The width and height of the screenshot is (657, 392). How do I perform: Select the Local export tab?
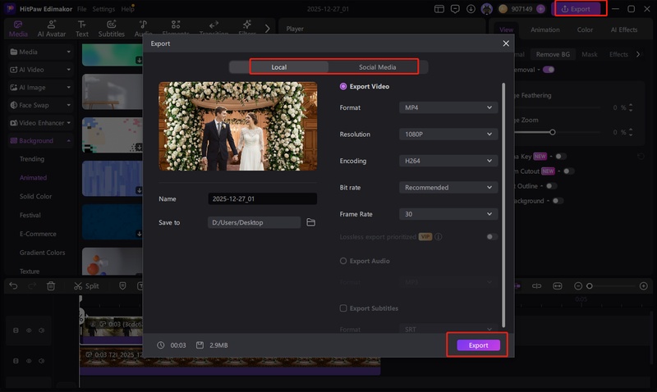coord(278,67)
